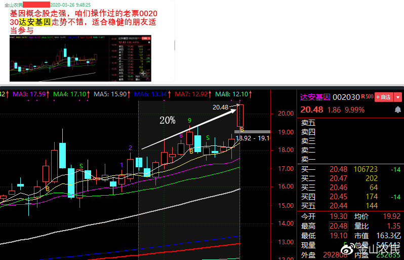Click the 最低 value 19.10
The width and height of the screenshot is (404, 260).
pyautogui.click(x=339, y=236)
